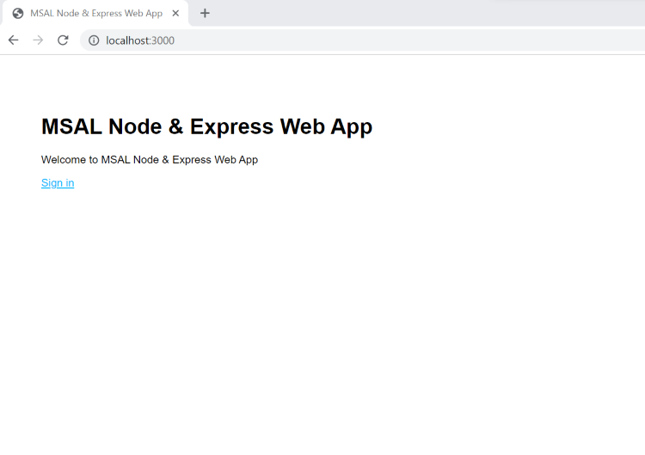Click 'MSAL' at the start of heading
The image size is (645, 455).
point(72,126)
